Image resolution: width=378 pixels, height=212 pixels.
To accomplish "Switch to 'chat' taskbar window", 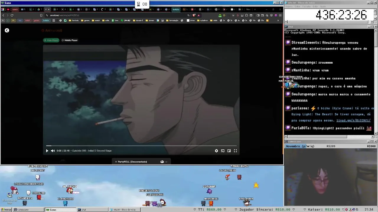I will 92,210.
